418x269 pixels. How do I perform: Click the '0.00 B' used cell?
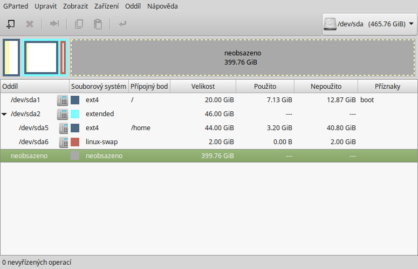tap(283, 142)
